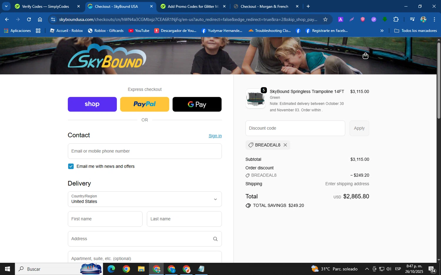Open the shopping cart bag icon

[x=365, y=56]
